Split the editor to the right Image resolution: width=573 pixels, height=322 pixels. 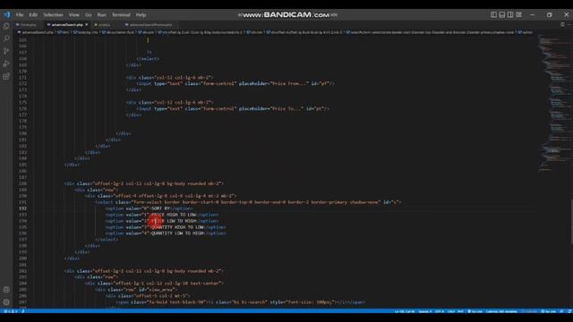pyautogui.click(x=563, y=24)
